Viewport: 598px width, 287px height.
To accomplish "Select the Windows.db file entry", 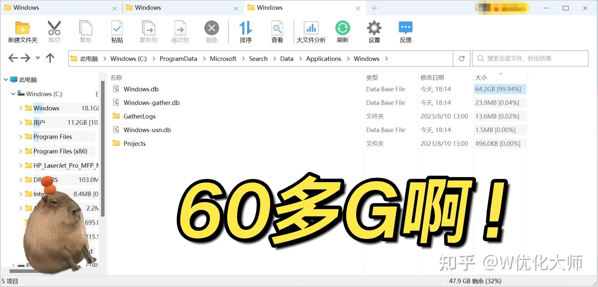I will coord(141,89).
